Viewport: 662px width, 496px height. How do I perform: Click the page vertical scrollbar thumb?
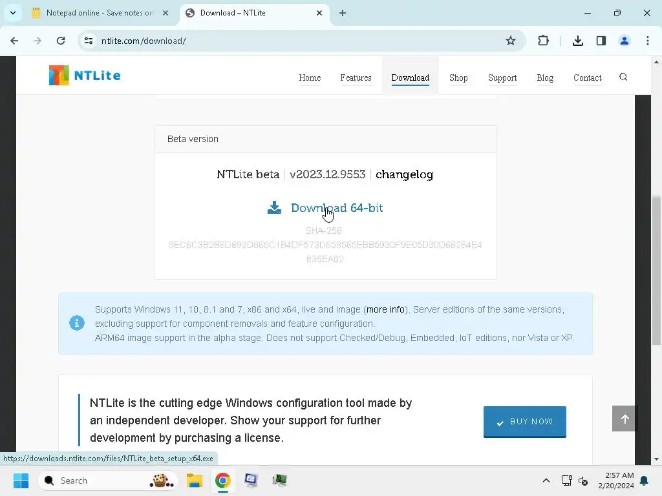[x=656, y=270]
